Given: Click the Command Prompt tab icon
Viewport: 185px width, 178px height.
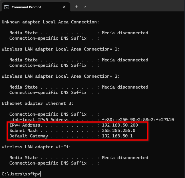Looking at the screenshot, I should pyautogui.click(x=7, y=7).
